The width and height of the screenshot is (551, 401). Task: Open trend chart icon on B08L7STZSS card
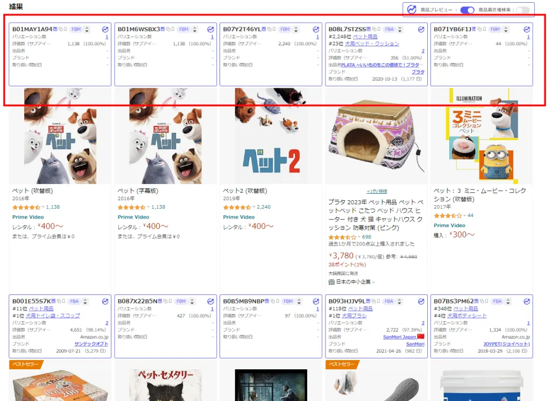click(421, 30)
